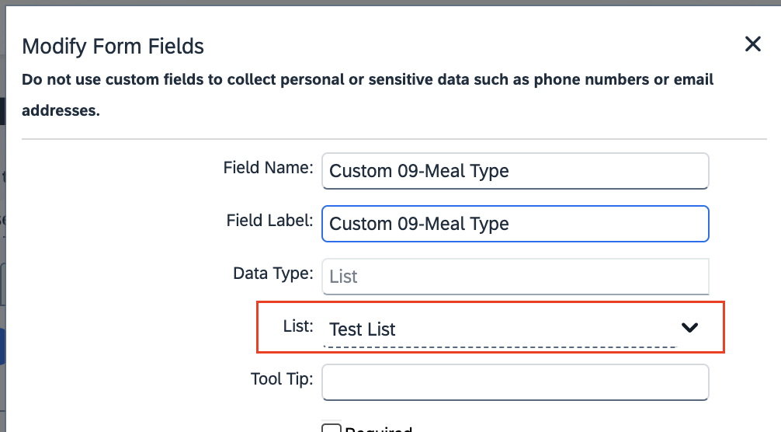Click the "Custom 09-Meal Type" text in Field Name
Screen dimensions: 781x432
[x=419, y=171]
